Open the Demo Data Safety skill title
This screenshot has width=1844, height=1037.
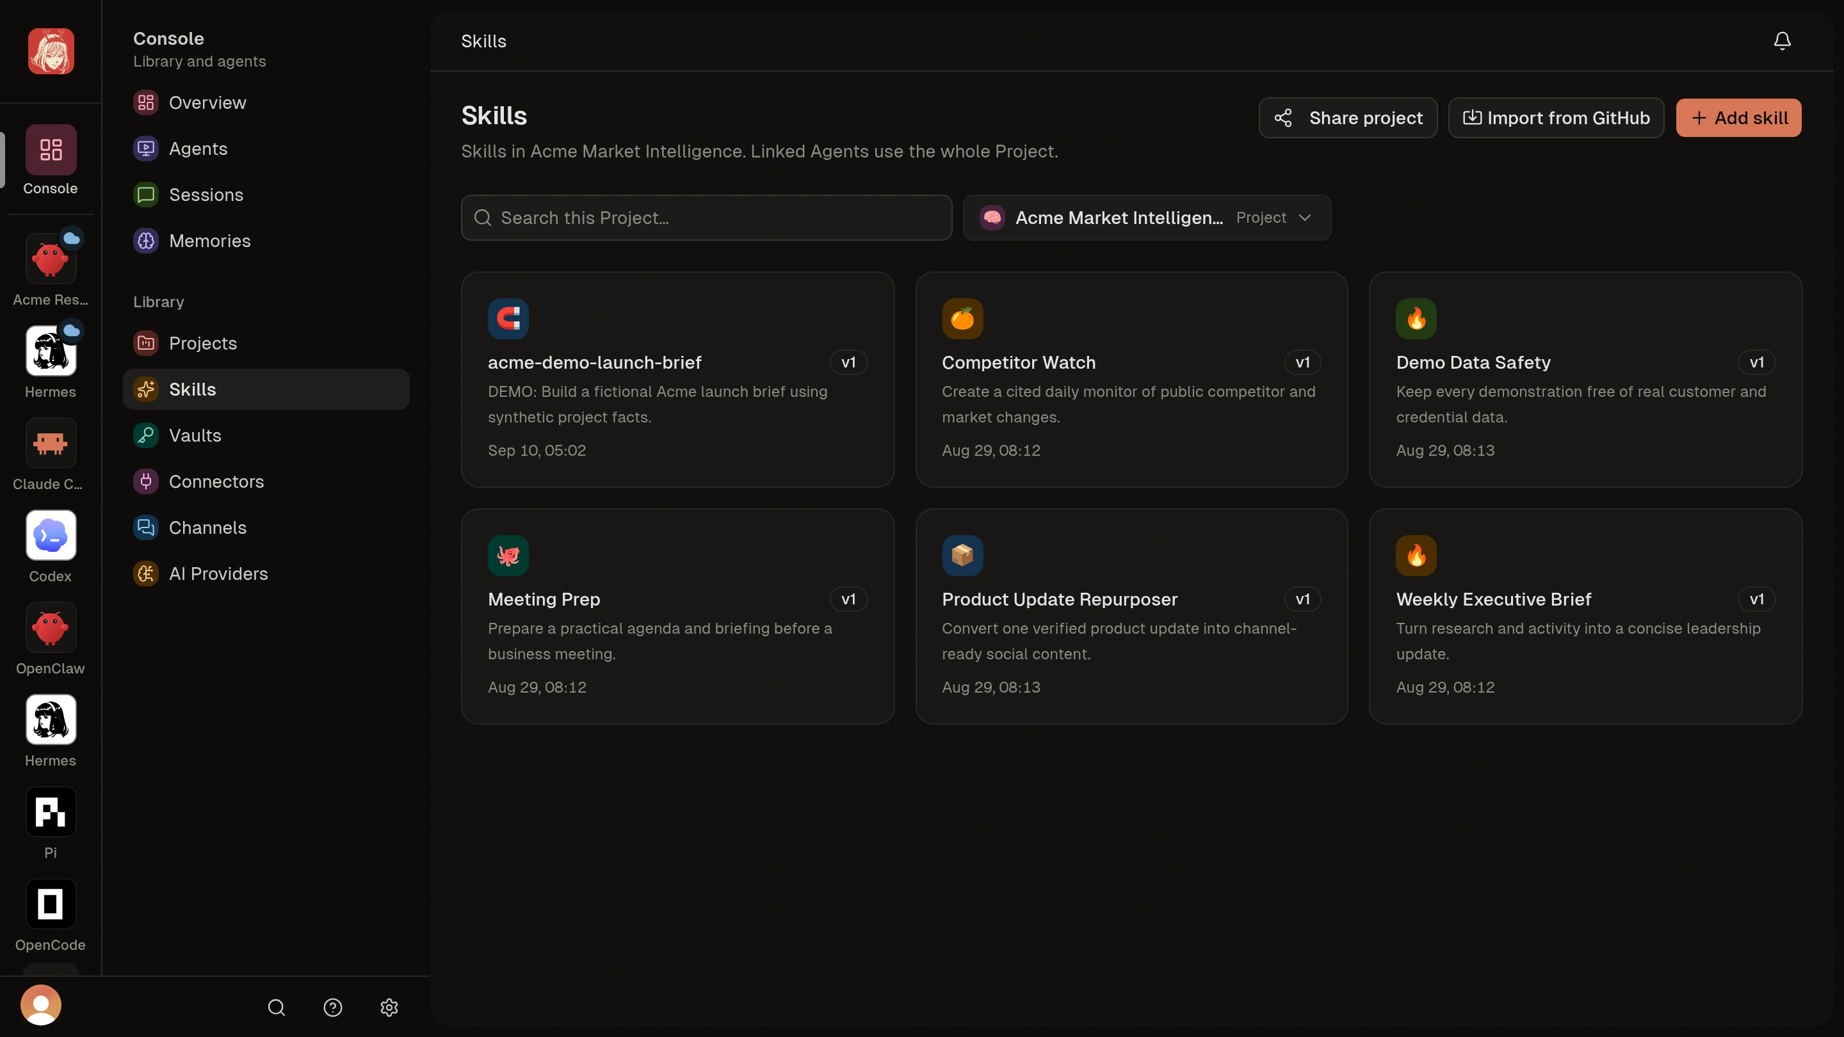tap(1473, 363)
